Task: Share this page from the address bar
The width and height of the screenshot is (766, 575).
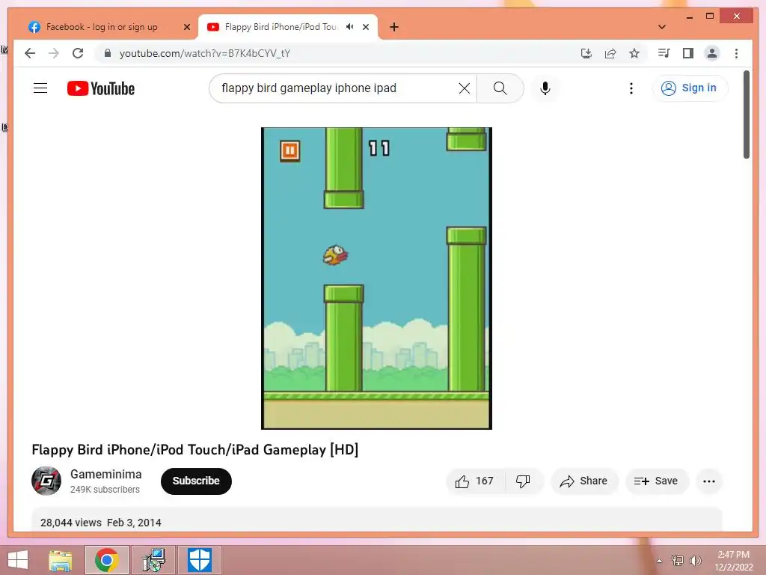Action: click(610, 53)
